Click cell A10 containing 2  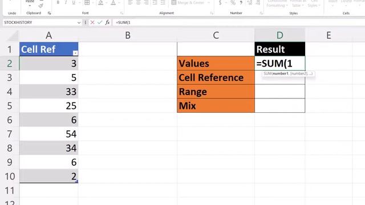coord(49,176)
